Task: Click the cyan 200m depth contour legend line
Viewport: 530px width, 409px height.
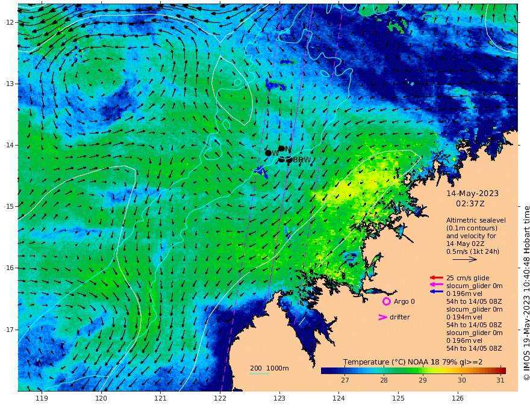Action: pos(259,374)
